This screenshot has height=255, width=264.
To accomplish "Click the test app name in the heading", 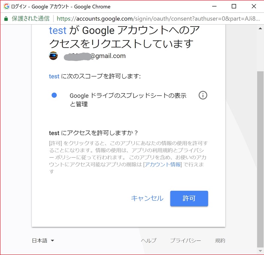I will coord(58,30).
